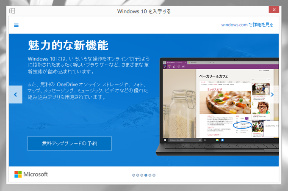Select the second page indicator dot

point(138,175)
